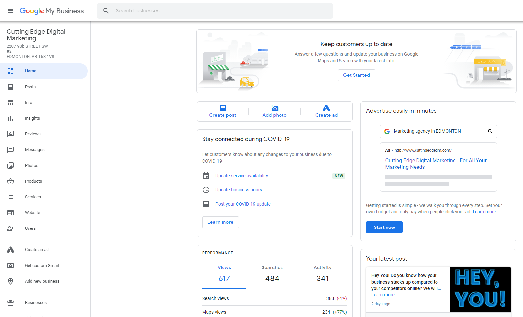Open the Update business hours link

[239, 190]
